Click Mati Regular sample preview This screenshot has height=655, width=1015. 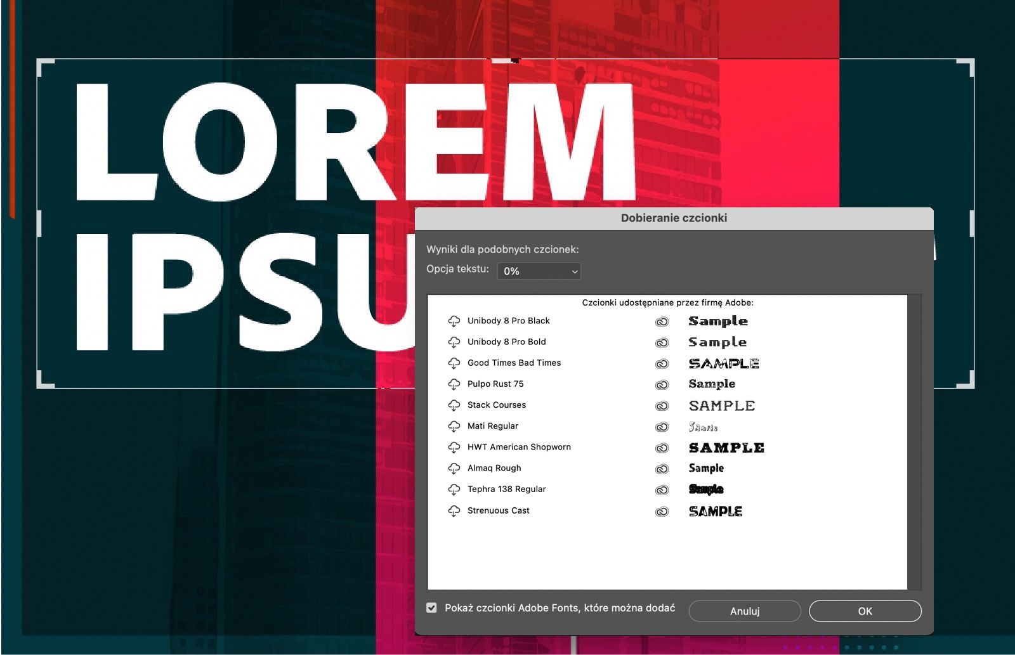703,427
